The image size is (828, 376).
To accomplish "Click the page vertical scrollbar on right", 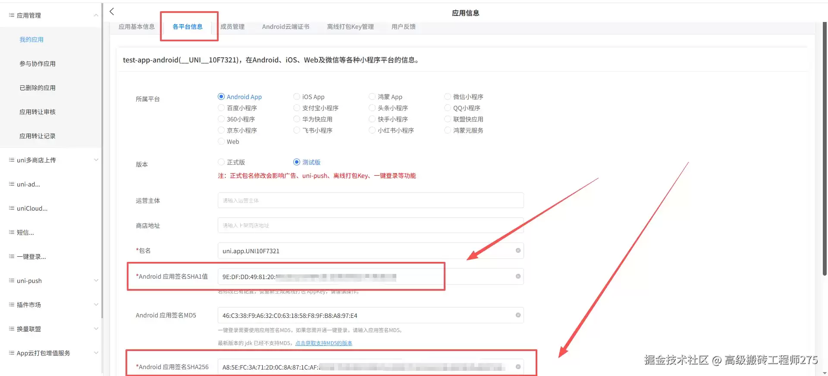I will point(825,146).
